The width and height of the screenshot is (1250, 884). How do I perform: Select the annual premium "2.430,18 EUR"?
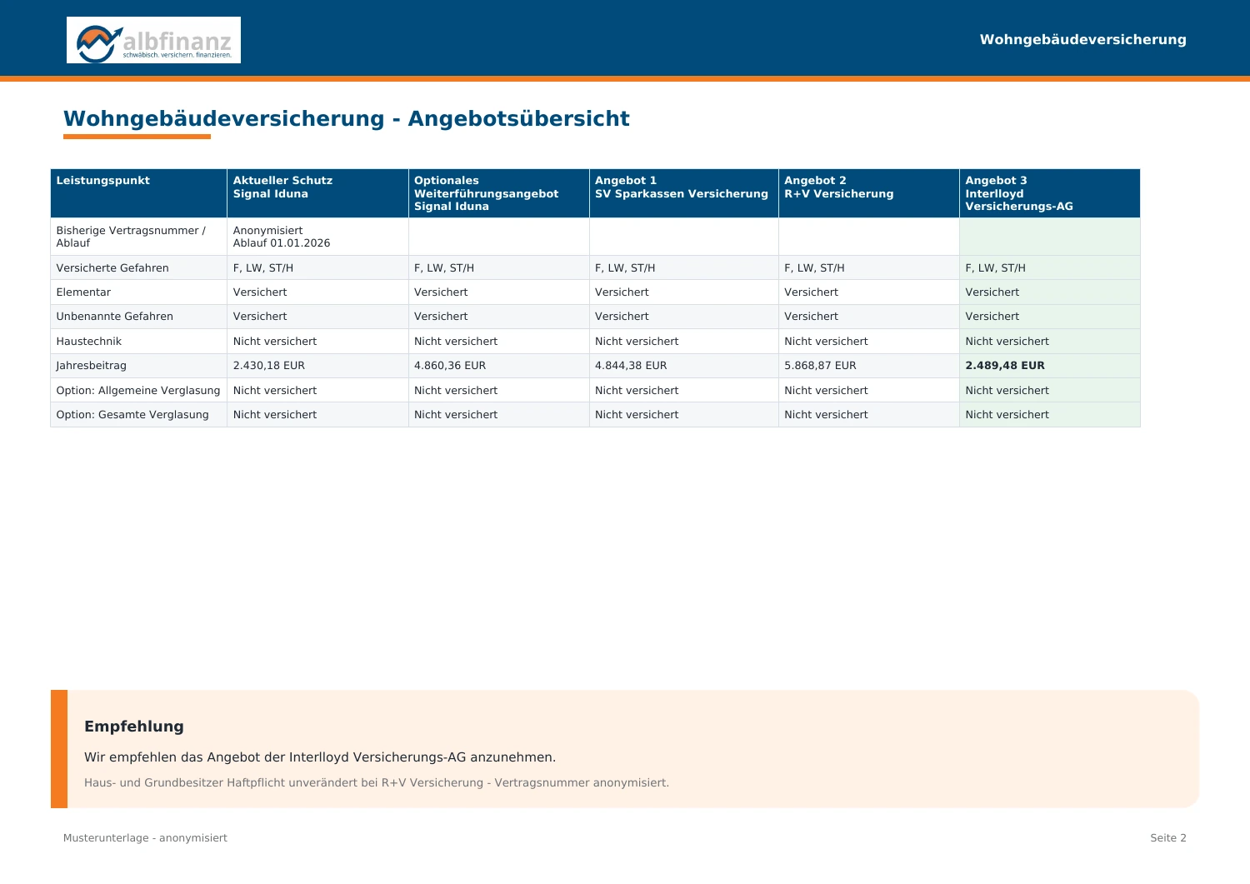(269, 365)
